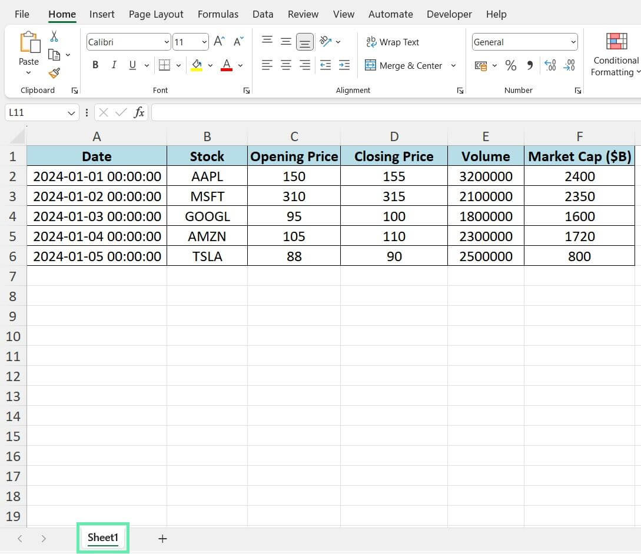
Task: Click Increase Decimal icon
Action: [x=550, y=65]
